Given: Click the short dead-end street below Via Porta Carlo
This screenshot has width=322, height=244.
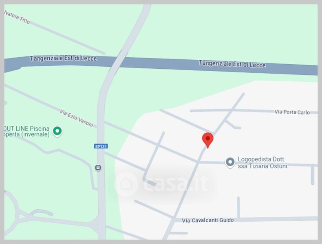Looking at the screenshot, I should pyautogui.click(x=233, y=124).
